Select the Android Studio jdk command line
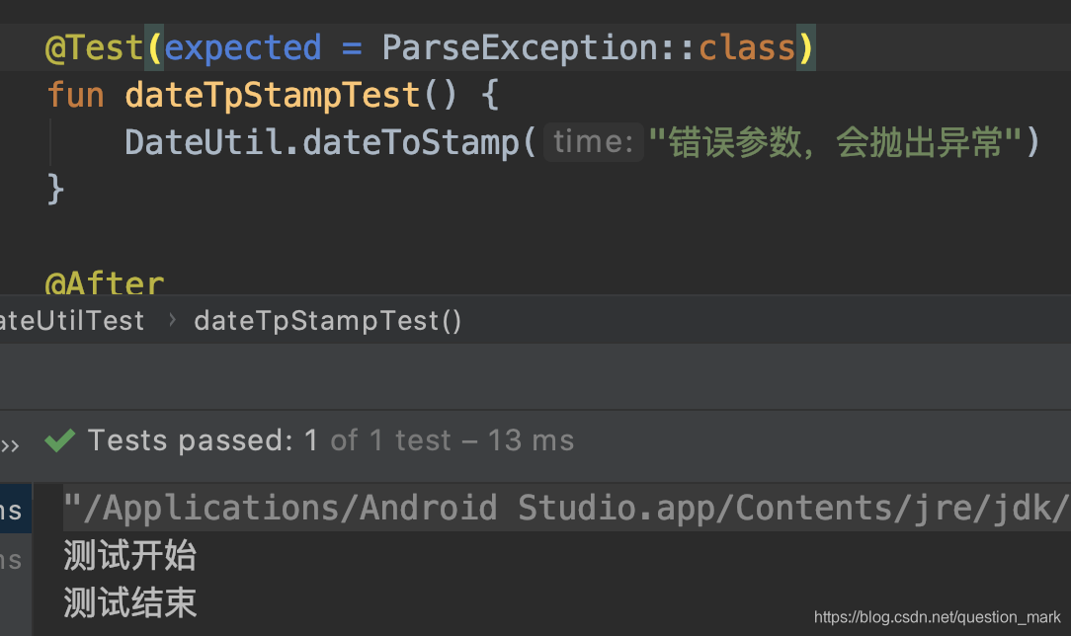Image resolution: width=1071 pixels, height=636 pixels. pos(566,508)
